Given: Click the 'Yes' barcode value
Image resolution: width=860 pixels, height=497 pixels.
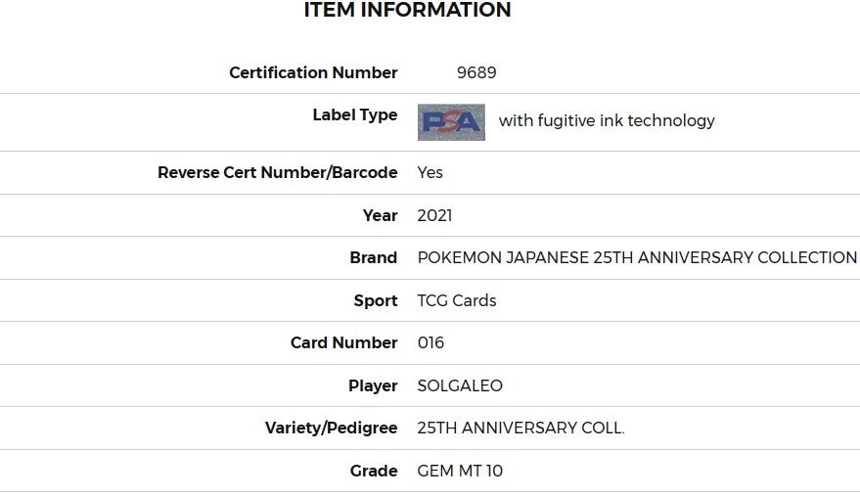Looking at the screenshot, I should click(430, 172).
